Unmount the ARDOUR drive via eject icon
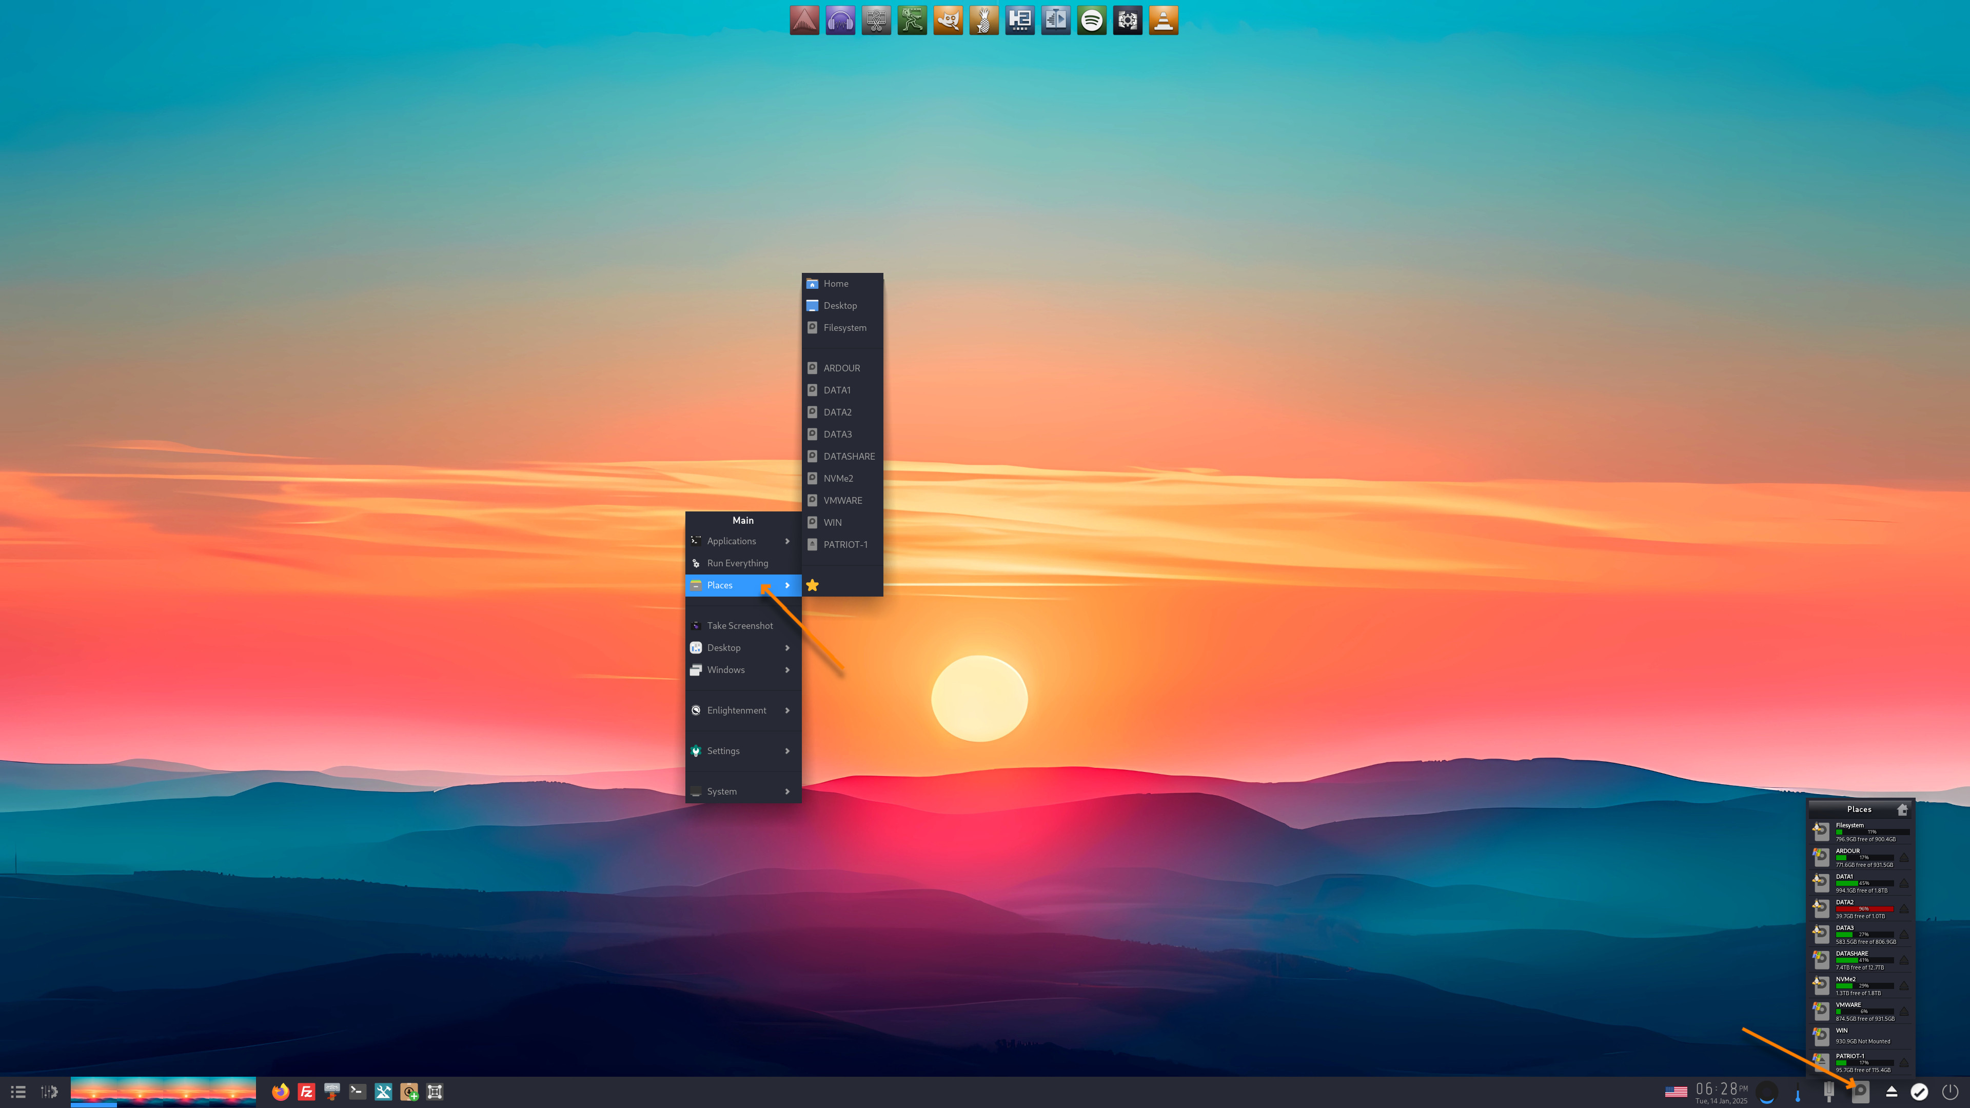The width and height of the screenshot is (1970, 1108). point(1904,858)
